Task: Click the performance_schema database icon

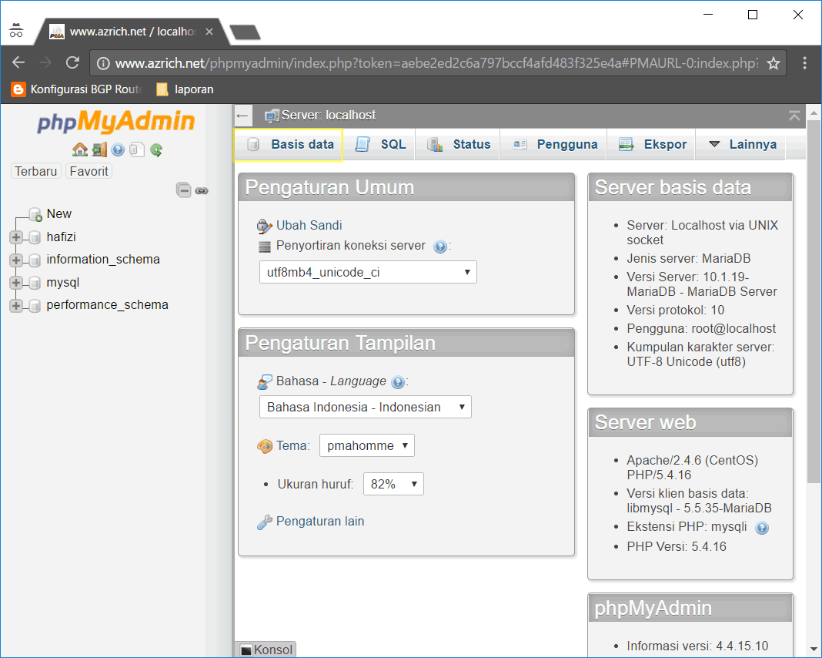Action: (35, 305)
